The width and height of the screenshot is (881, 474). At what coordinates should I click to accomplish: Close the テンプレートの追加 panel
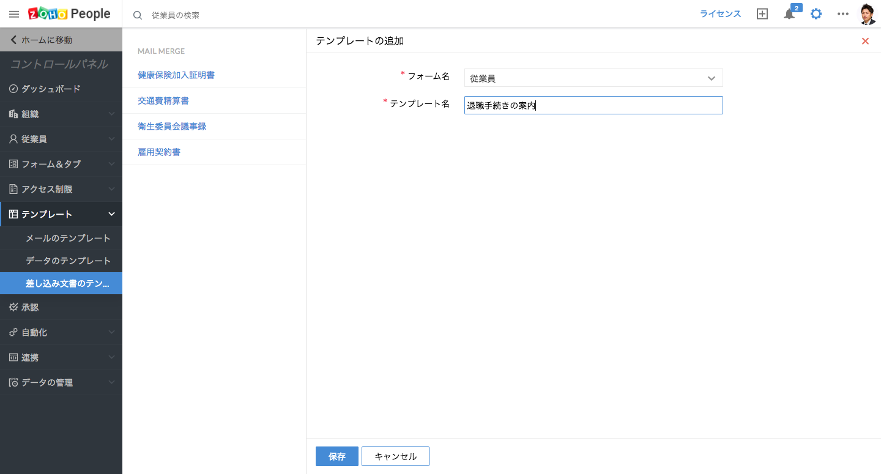point(865,41)
